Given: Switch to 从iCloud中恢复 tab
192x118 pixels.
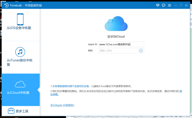Looking at the screenshot, I should (x=21, y=90).
